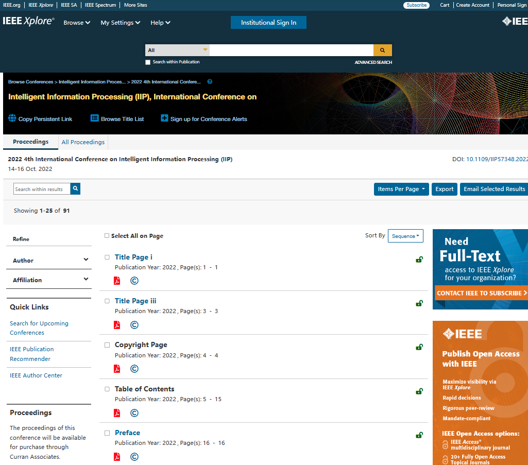Open the My Settings dropdown menu
The height and width of the screenshot is (465, 528).
tap(120, 23)
